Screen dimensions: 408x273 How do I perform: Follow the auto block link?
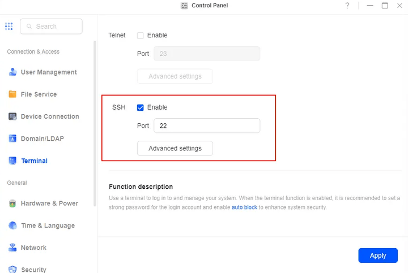pyautogui.click(x=244, y=207)
